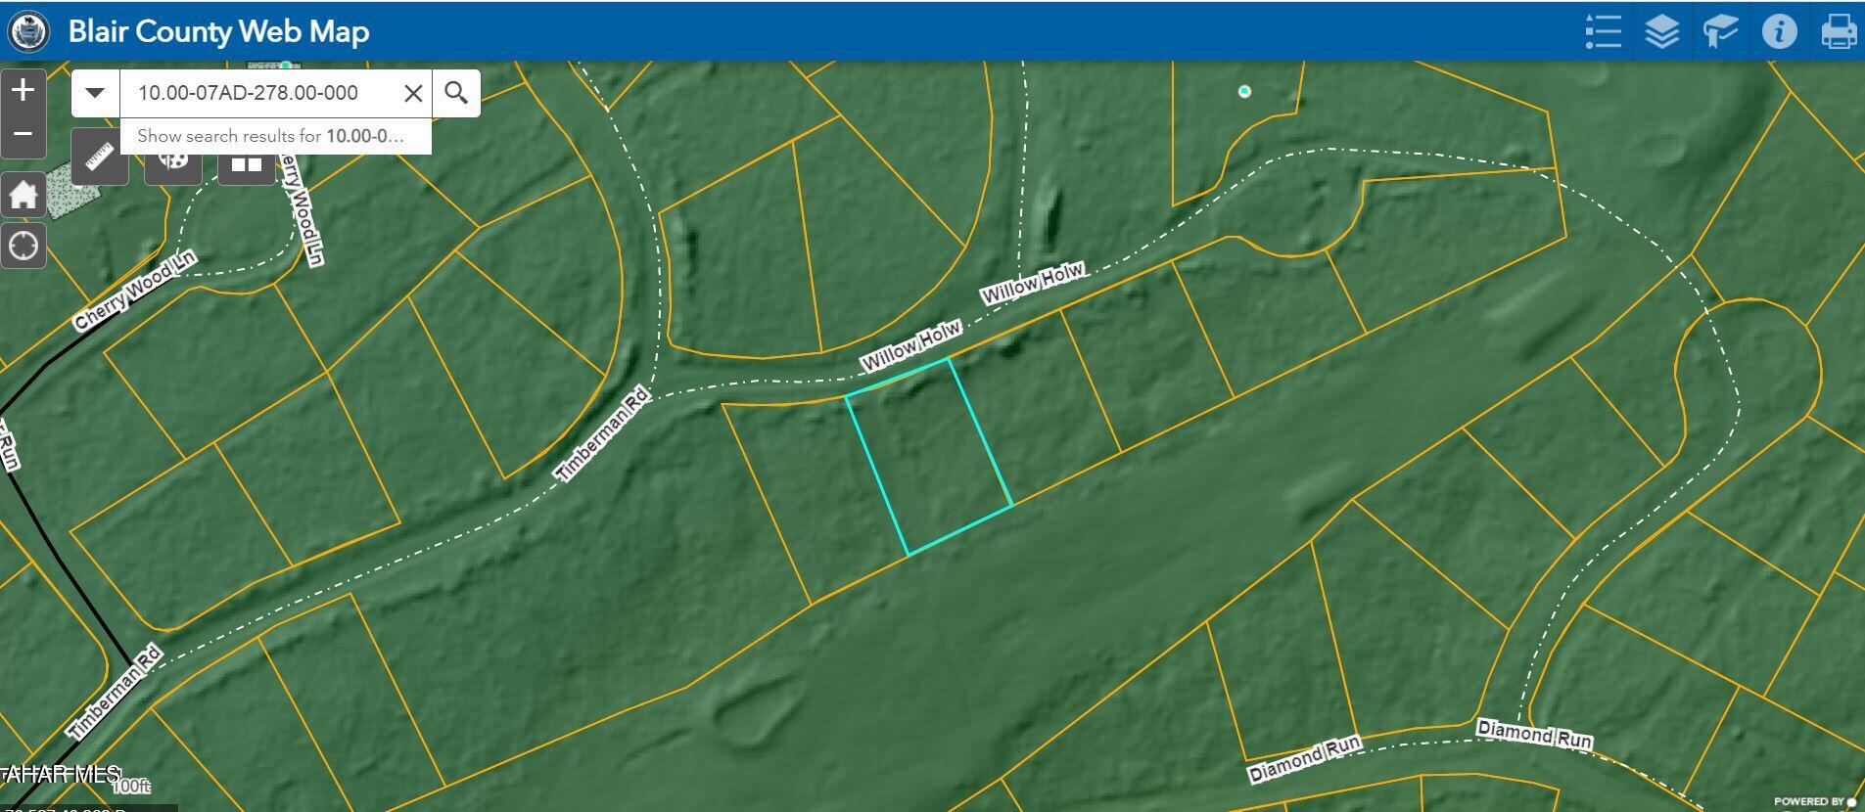Clear the parcel search text
The width and height of the screenshot is (1865, 812).
point(413,93)
